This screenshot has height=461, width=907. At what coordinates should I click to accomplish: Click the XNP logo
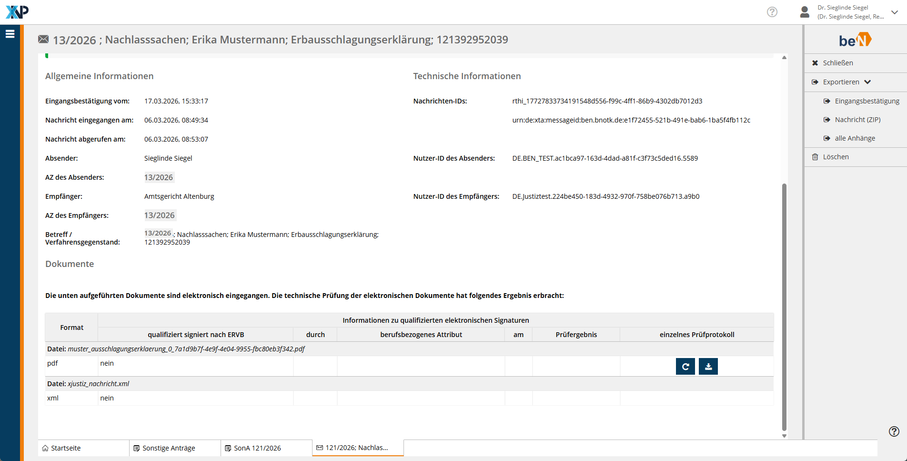(17, 12)
